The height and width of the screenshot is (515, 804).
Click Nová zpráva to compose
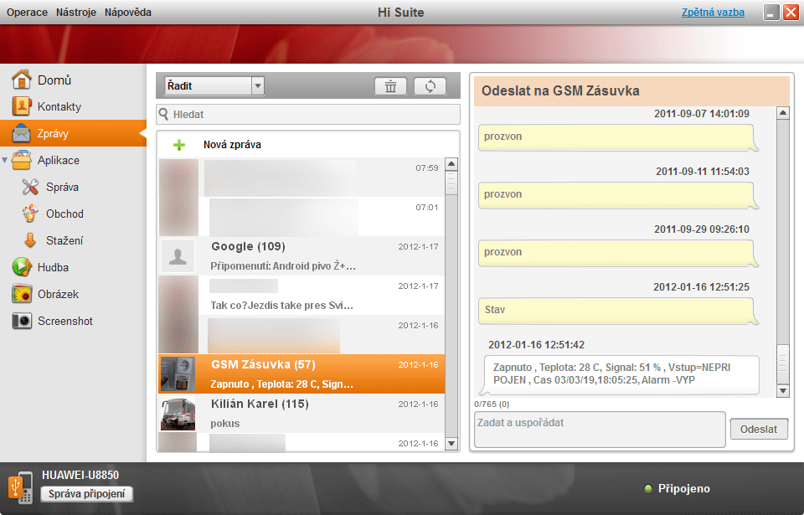click(232, 145)
